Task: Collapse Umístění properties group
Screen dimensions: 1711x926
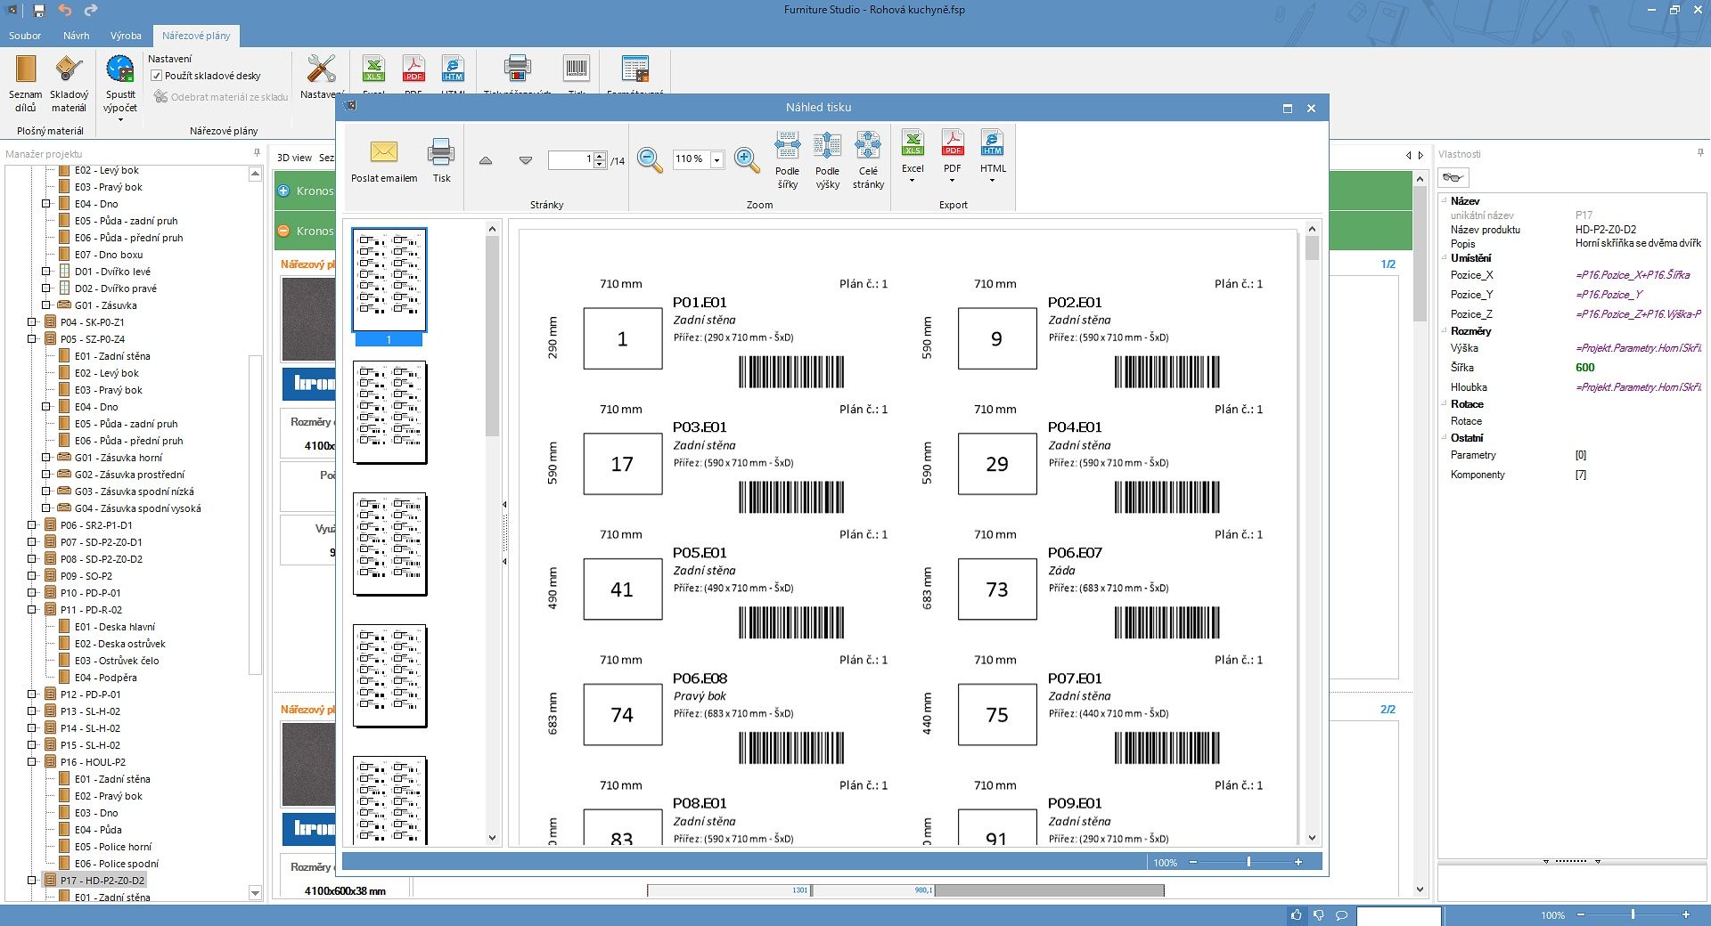Action: coord(1445,258)
